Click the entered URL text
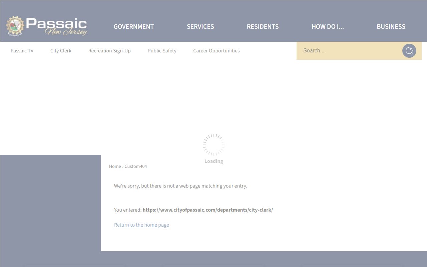 [x=207, y=210]
